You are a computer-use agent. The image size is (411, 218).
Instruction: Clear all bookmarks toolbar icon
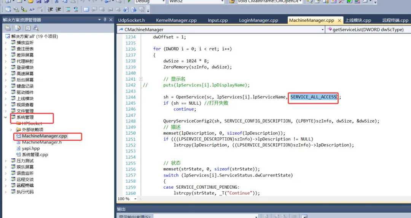(142, 10)
